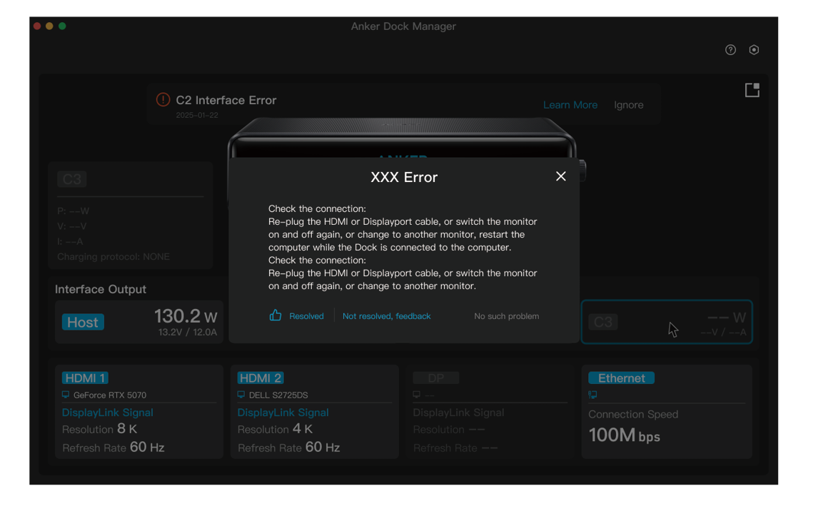Open Learn More for the interface error
Viewport: 818px width, 521px height.
pyautogui.click(x=570, y=105)
